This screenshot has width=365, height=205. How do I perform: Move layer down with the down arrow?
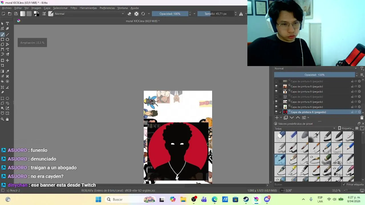coord(292,118)
